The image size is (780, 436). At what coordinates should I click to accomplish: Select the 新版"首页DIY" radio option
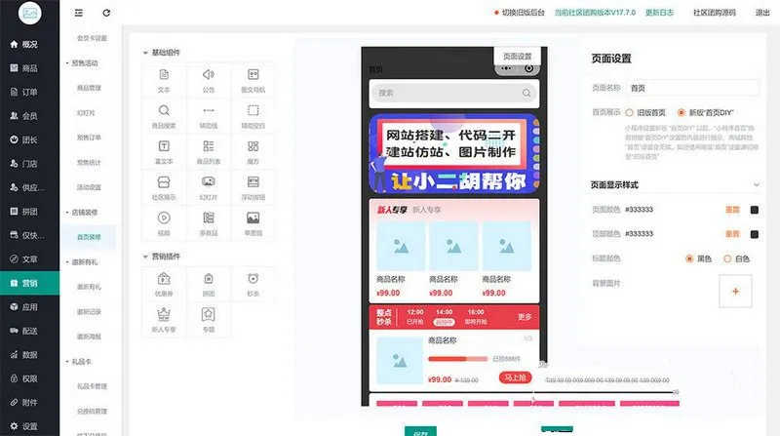pos(681,112)
